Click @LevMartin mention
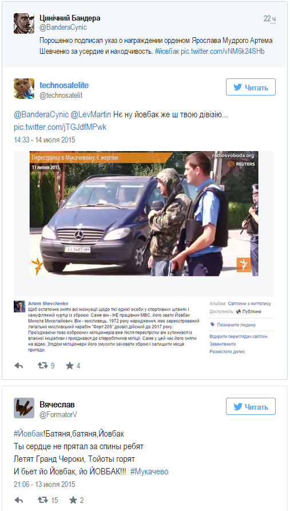The image size is (290, 511). [90, 114]
